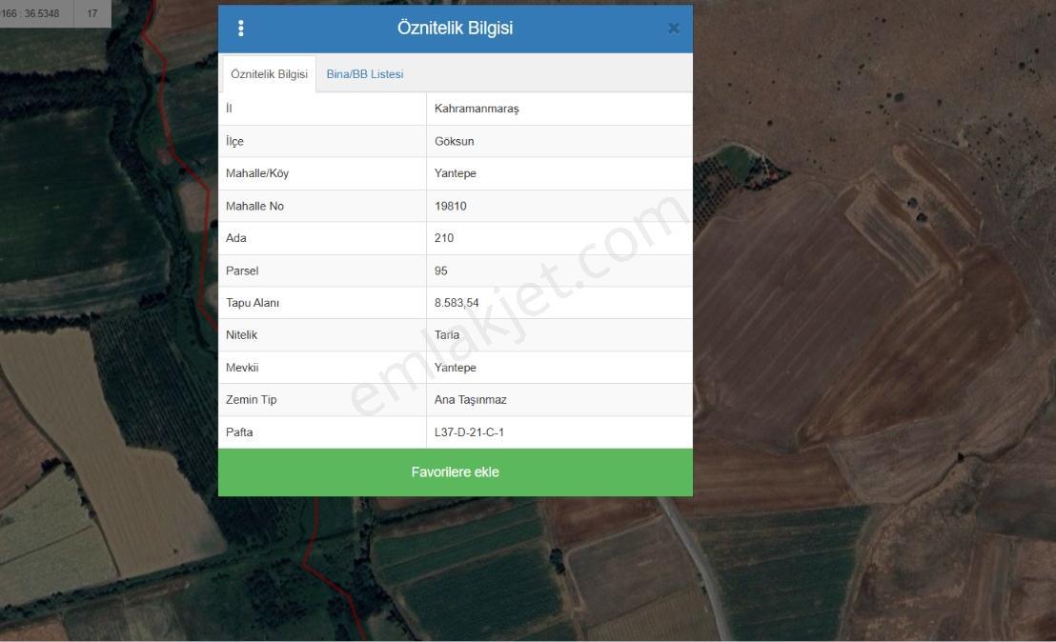This screenshot has width=1056, height=642.
Task: Click the Pafta value L37-D-21-C-1
Action: (x=470, y=432)
